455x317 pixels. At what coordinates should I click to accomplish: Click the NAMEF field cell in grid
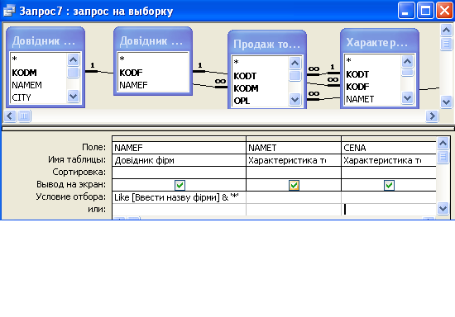pos(179,148)
